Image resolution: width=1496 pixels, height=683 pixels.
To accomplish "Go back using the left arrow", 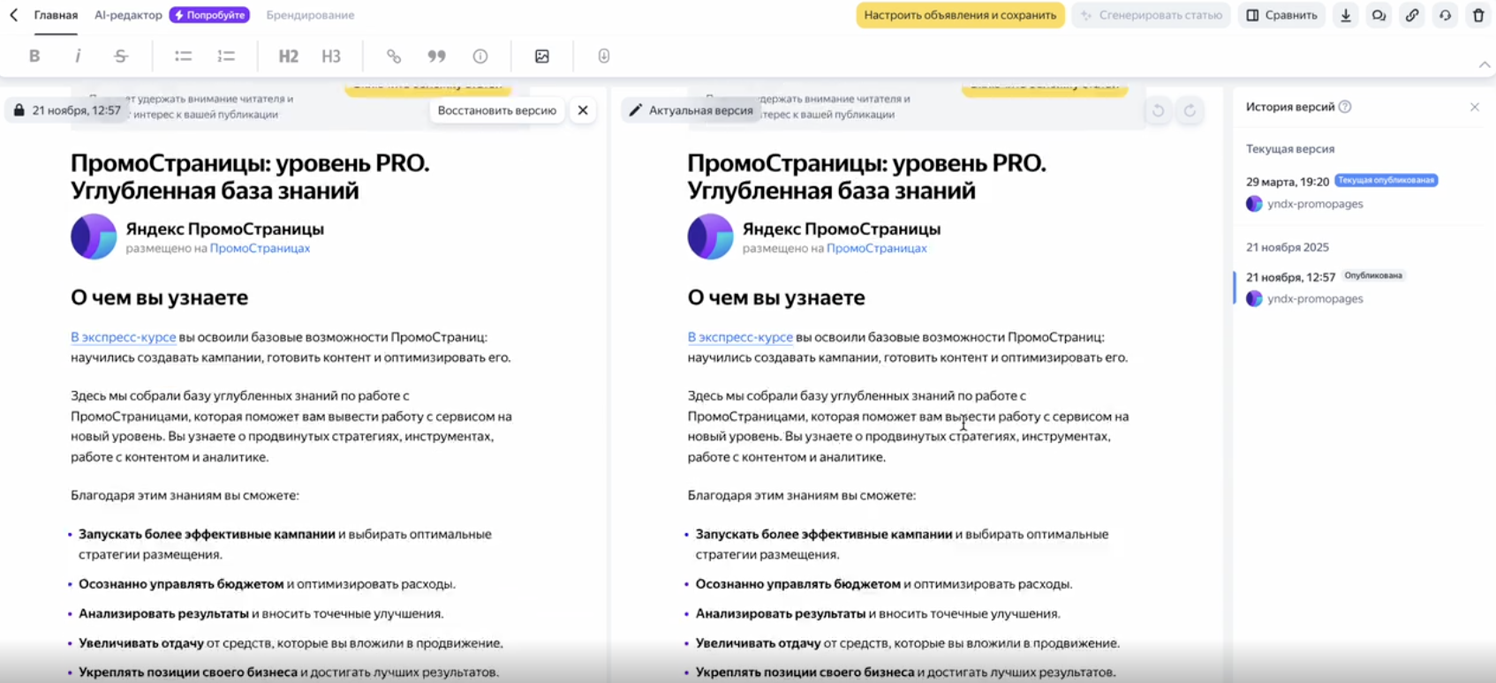I will point(14,15).
